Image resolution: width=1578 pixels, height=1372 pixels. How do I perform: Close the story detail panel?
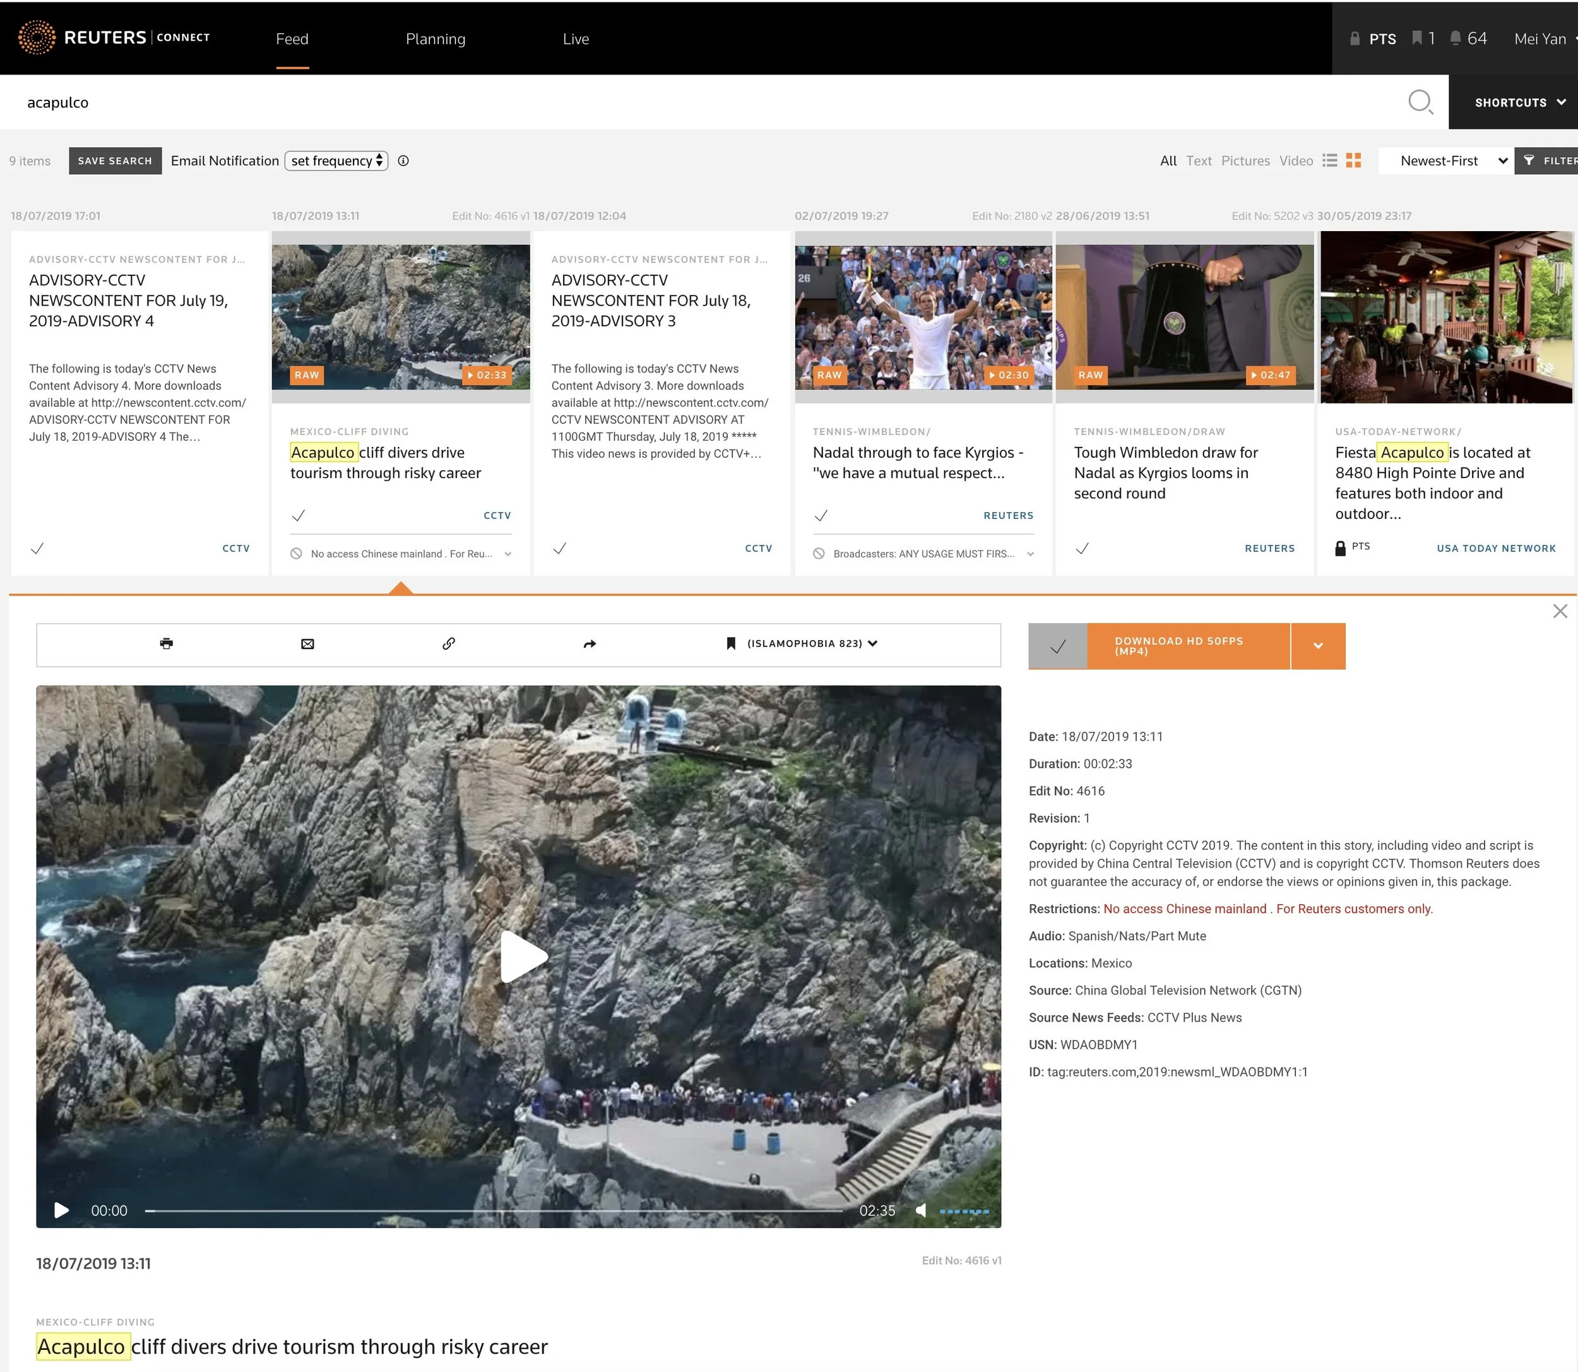click(1560, 611)
